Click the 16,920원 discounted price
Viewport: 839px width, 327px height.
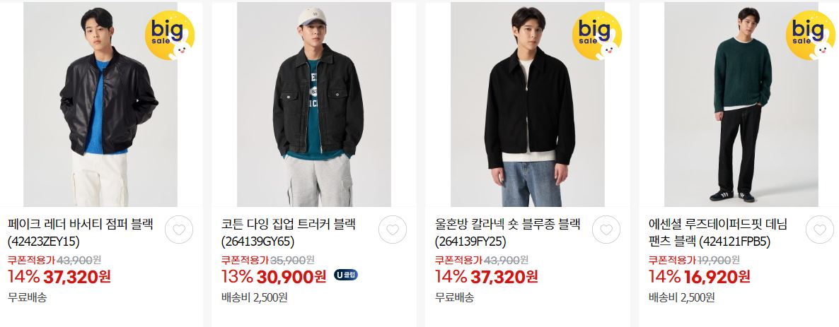click(x=717, y=276)
